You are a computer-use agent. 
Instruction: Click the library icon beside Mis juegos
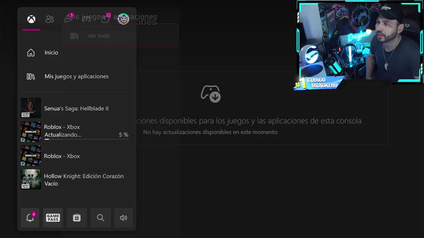(x=31, y=76)
